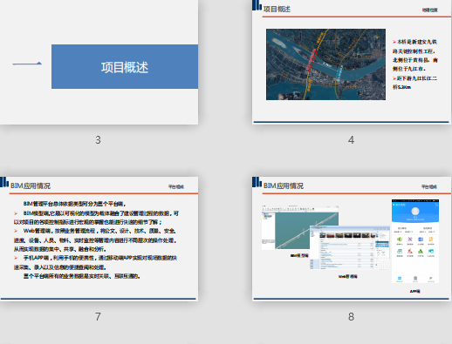The width and height of the screenshot is (452, 344).
Task: Select slide 4 with the satellite map
Action: (352, 62)
